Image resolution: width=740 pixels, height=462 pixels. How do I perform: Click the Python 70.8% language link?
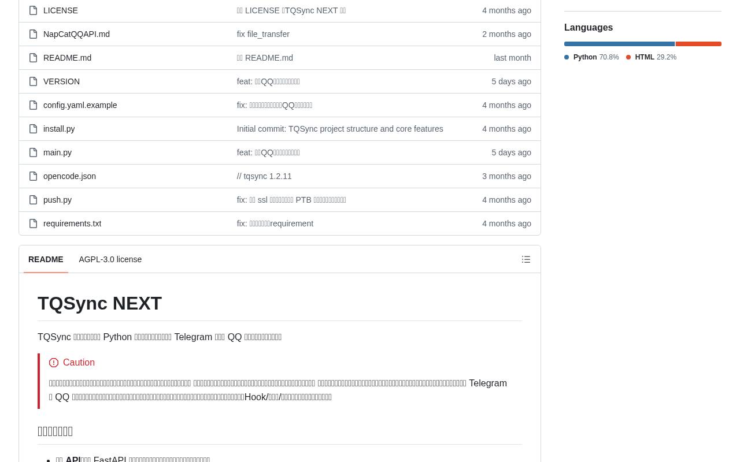(x=591, y=57)
